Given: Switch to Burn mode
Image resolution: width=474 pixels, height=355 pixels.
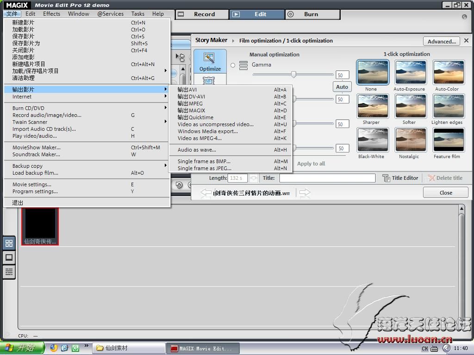Looking at the screenshot, I should pos(312,14).
